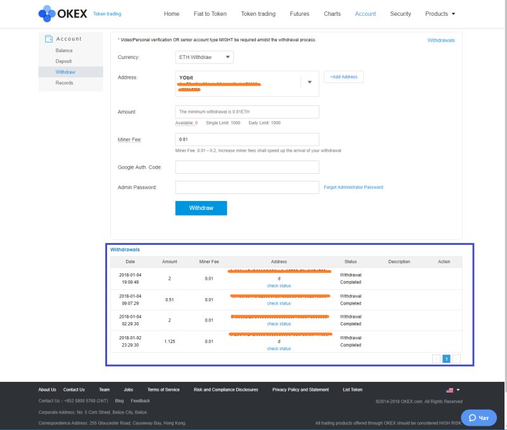The image size is (507, 430).
Task: Expand the Products menu dropdown
Action: pyautogui.click(x=440, y=14)
